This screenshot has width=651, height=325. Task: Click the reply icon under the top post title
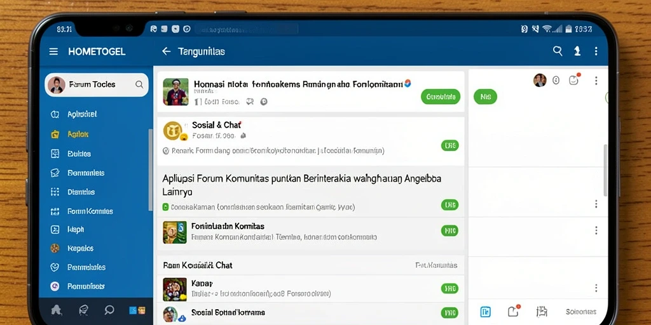[x=249, y=102]
